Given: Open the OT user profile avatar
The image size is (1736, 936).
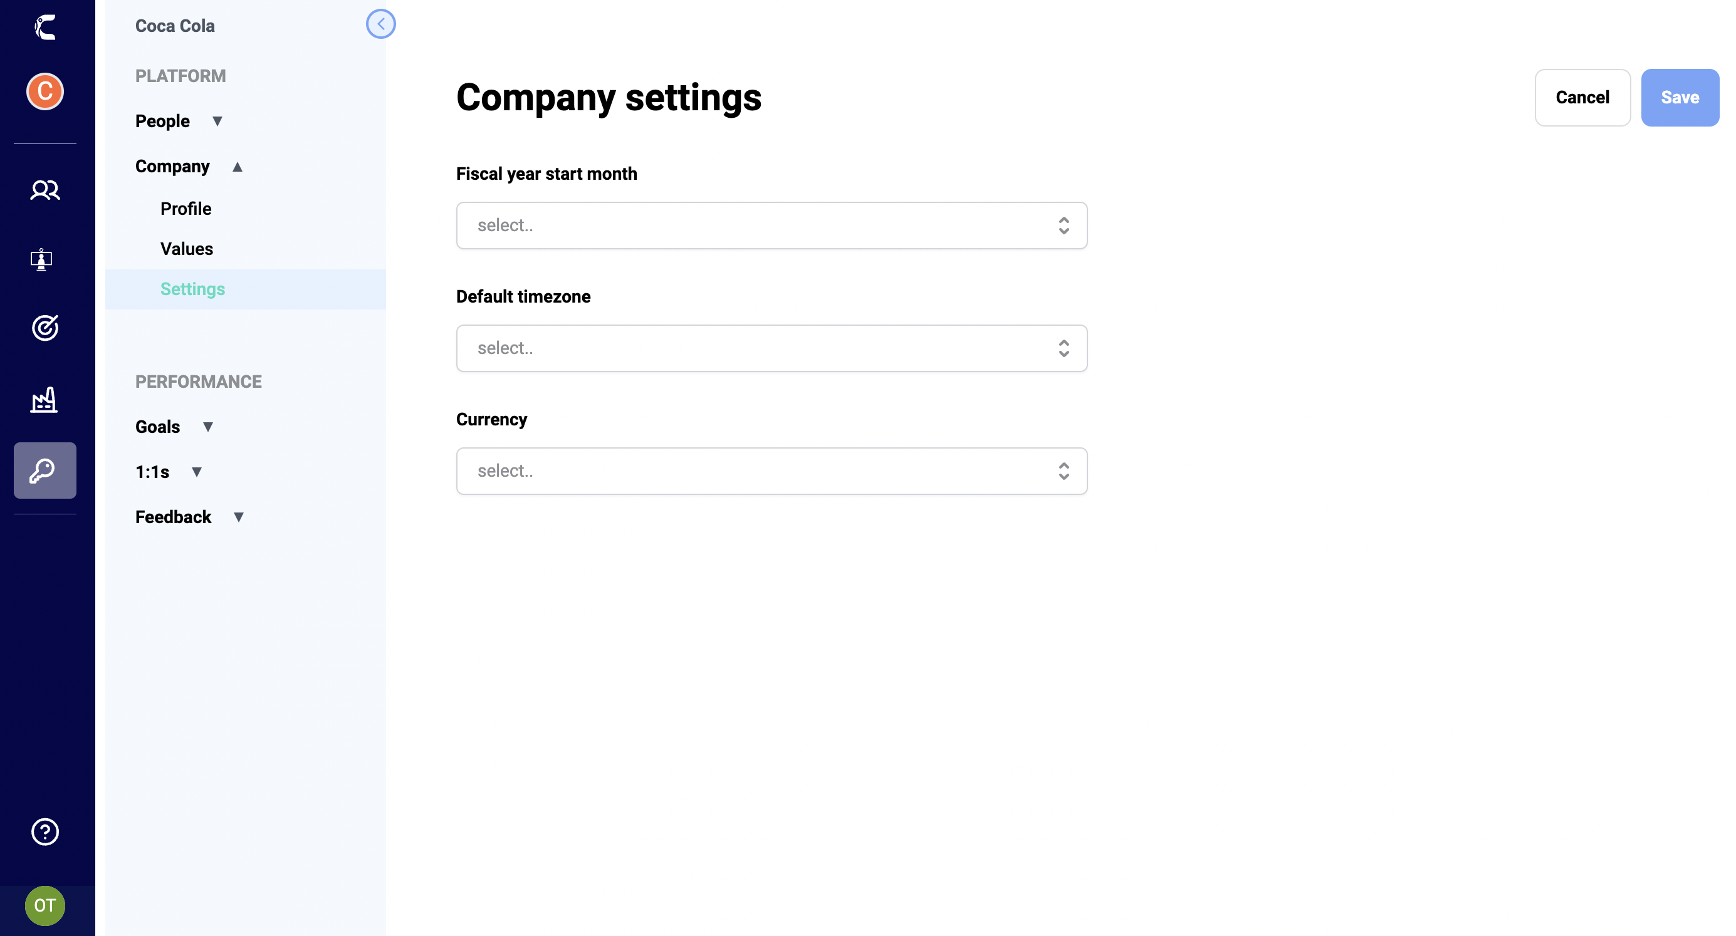Looking at the screenshot, I should pos(44,906).
